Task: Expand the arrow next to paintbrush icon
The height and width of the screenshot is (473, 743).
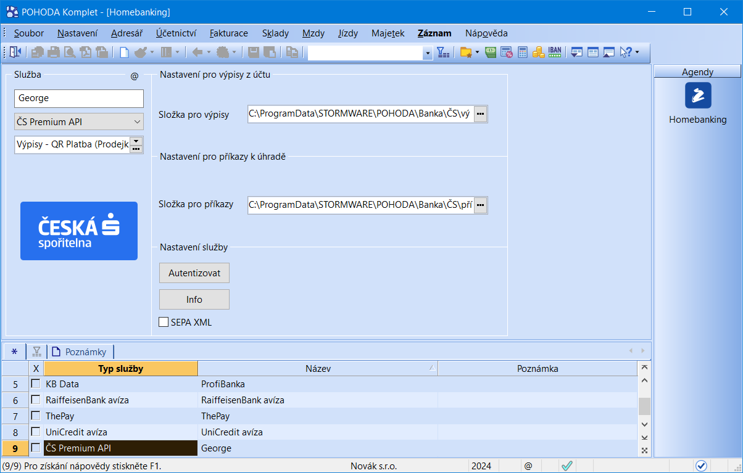Action: [151, 53]
